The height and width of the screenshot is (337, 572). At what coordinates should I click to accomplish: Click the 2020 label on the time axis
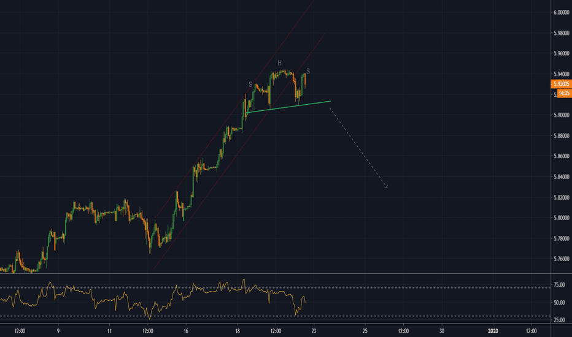coord(493,330)
